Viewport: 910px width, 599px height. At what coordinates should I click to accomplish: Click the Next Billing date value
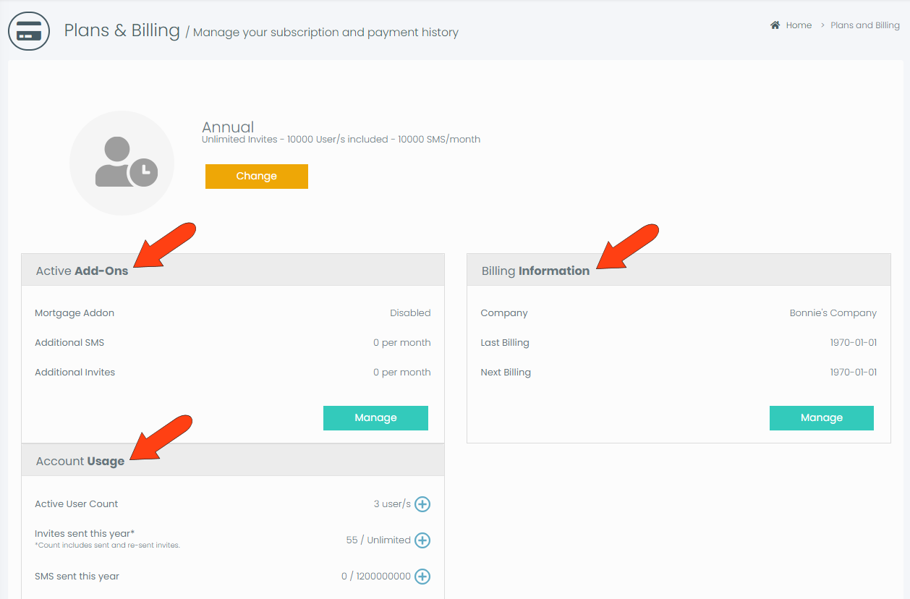point(854,372)
